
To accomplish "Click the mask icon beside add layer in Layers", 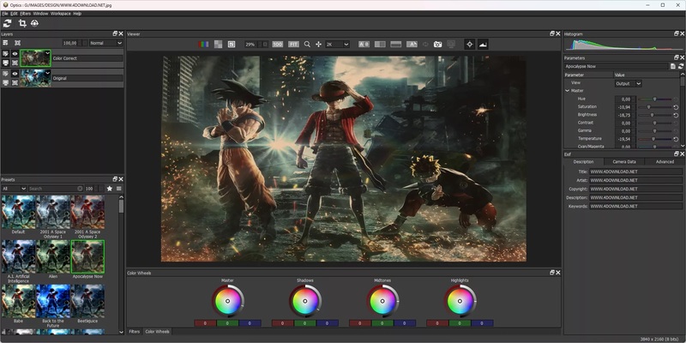I will [17, 43].
